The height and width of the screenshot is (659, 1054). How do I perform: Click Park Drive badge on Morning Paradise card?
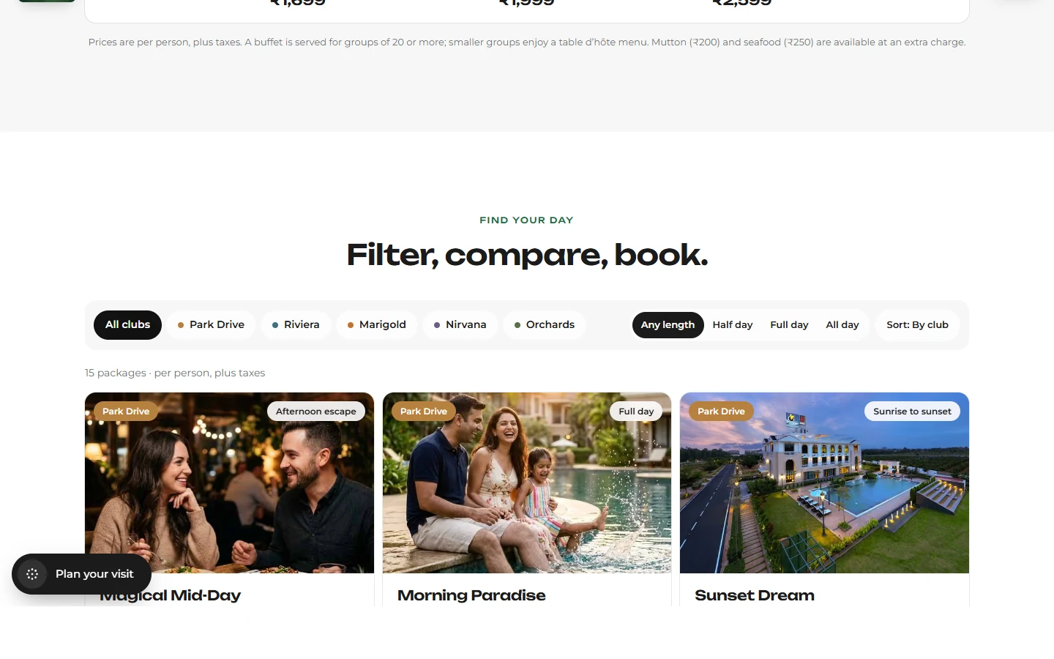click(424, 412)
